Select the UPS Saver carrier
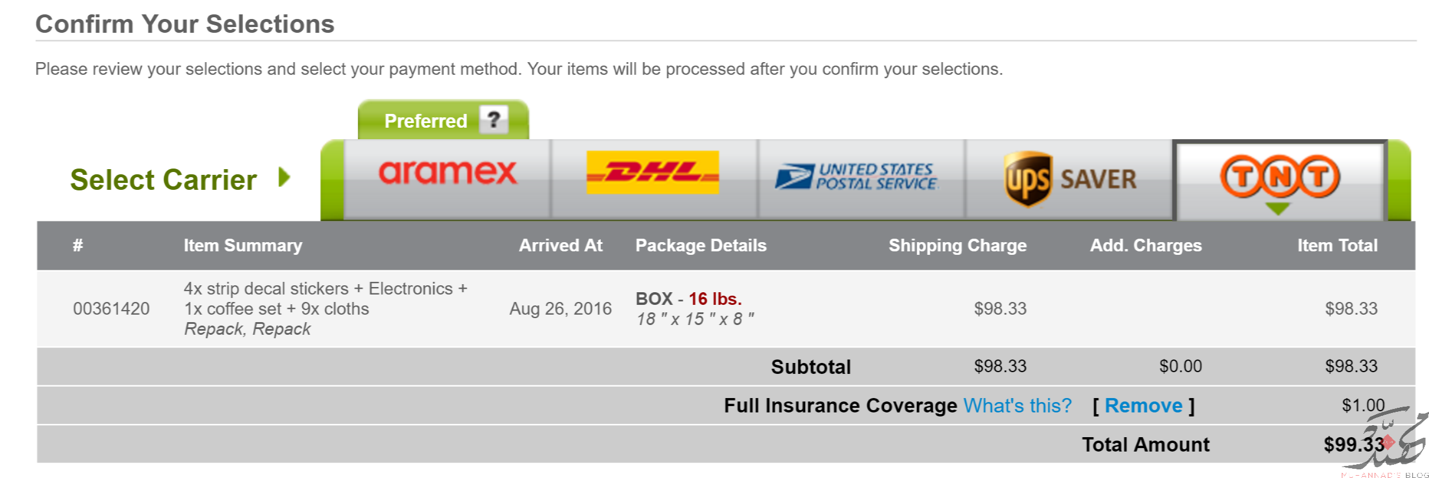1429x478 pixels. (1070, 179)
